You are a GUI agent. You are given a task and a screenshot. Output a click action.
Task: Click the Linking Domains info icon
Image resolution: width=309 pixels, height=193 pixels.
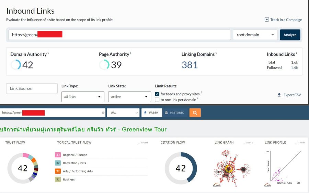[x=216, y=53]
